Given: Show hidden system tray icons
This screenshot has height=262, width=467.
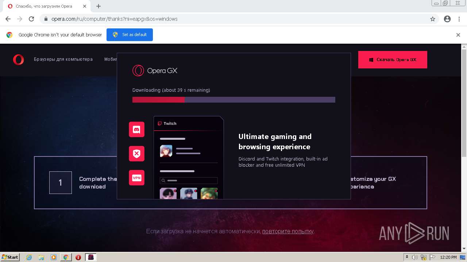Looking at the screenshot, I should click(x=407, y=257).
